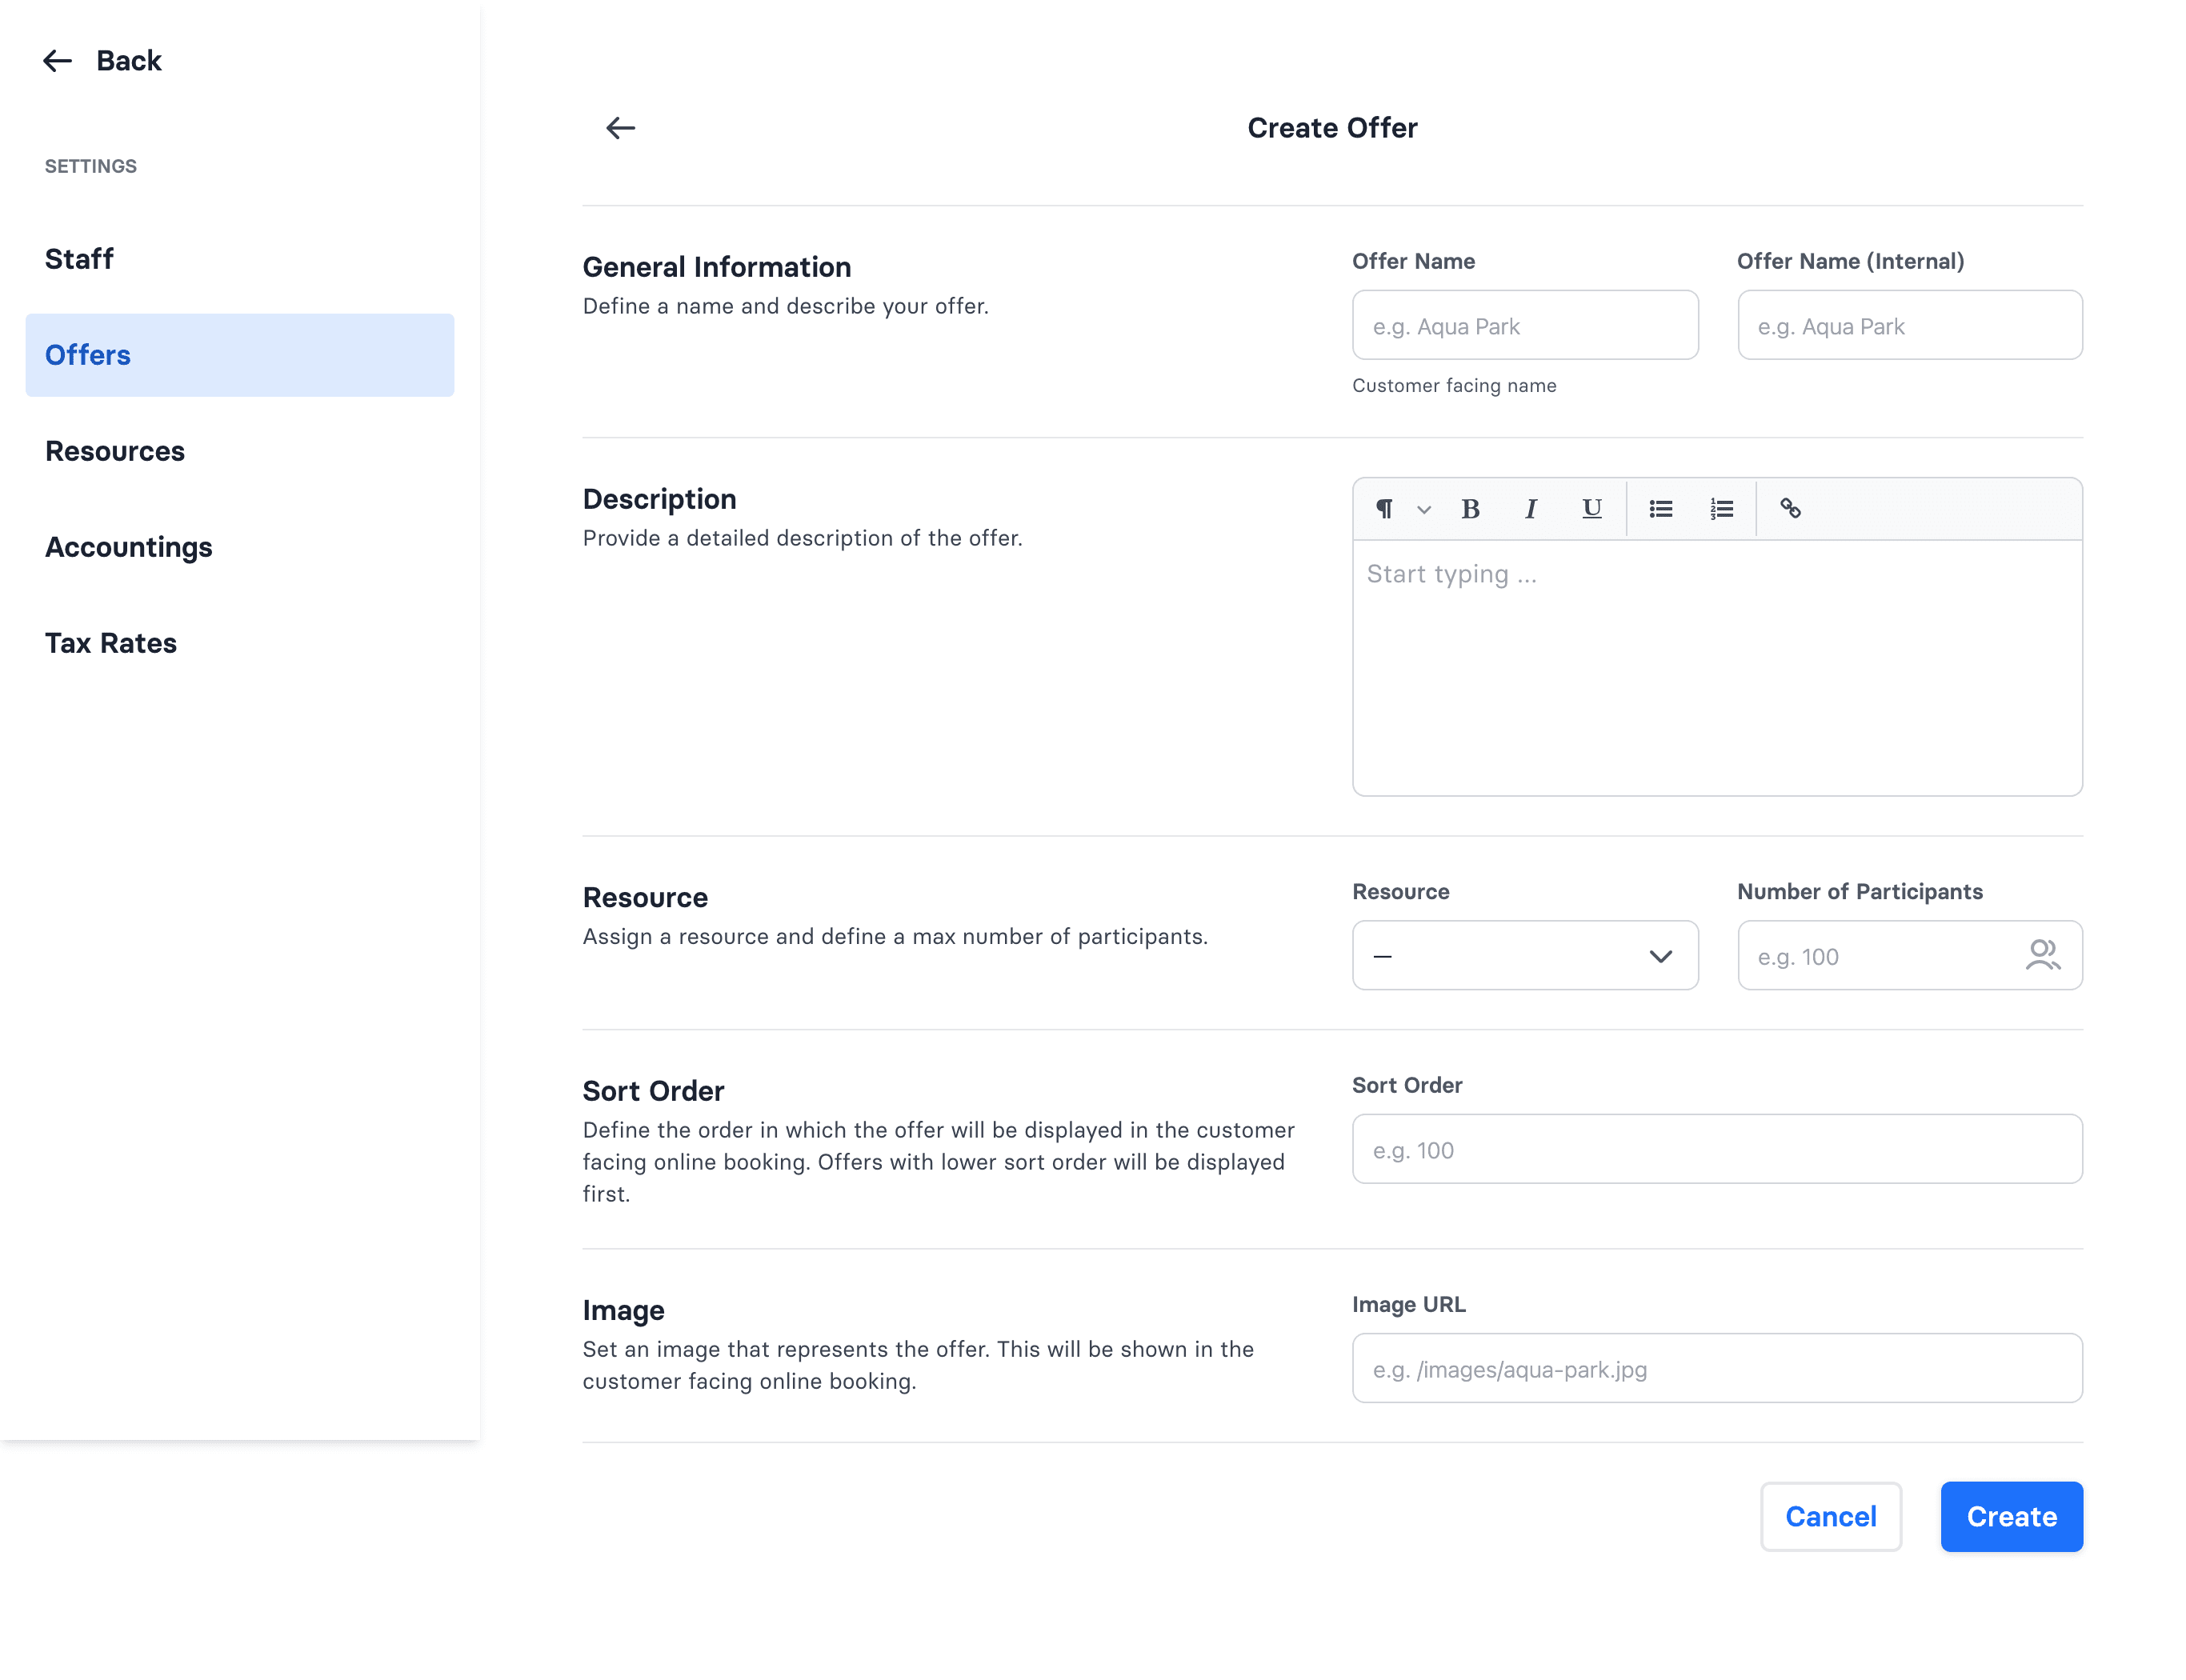Focus the Offer Name input field

(x=1524, y=325)
